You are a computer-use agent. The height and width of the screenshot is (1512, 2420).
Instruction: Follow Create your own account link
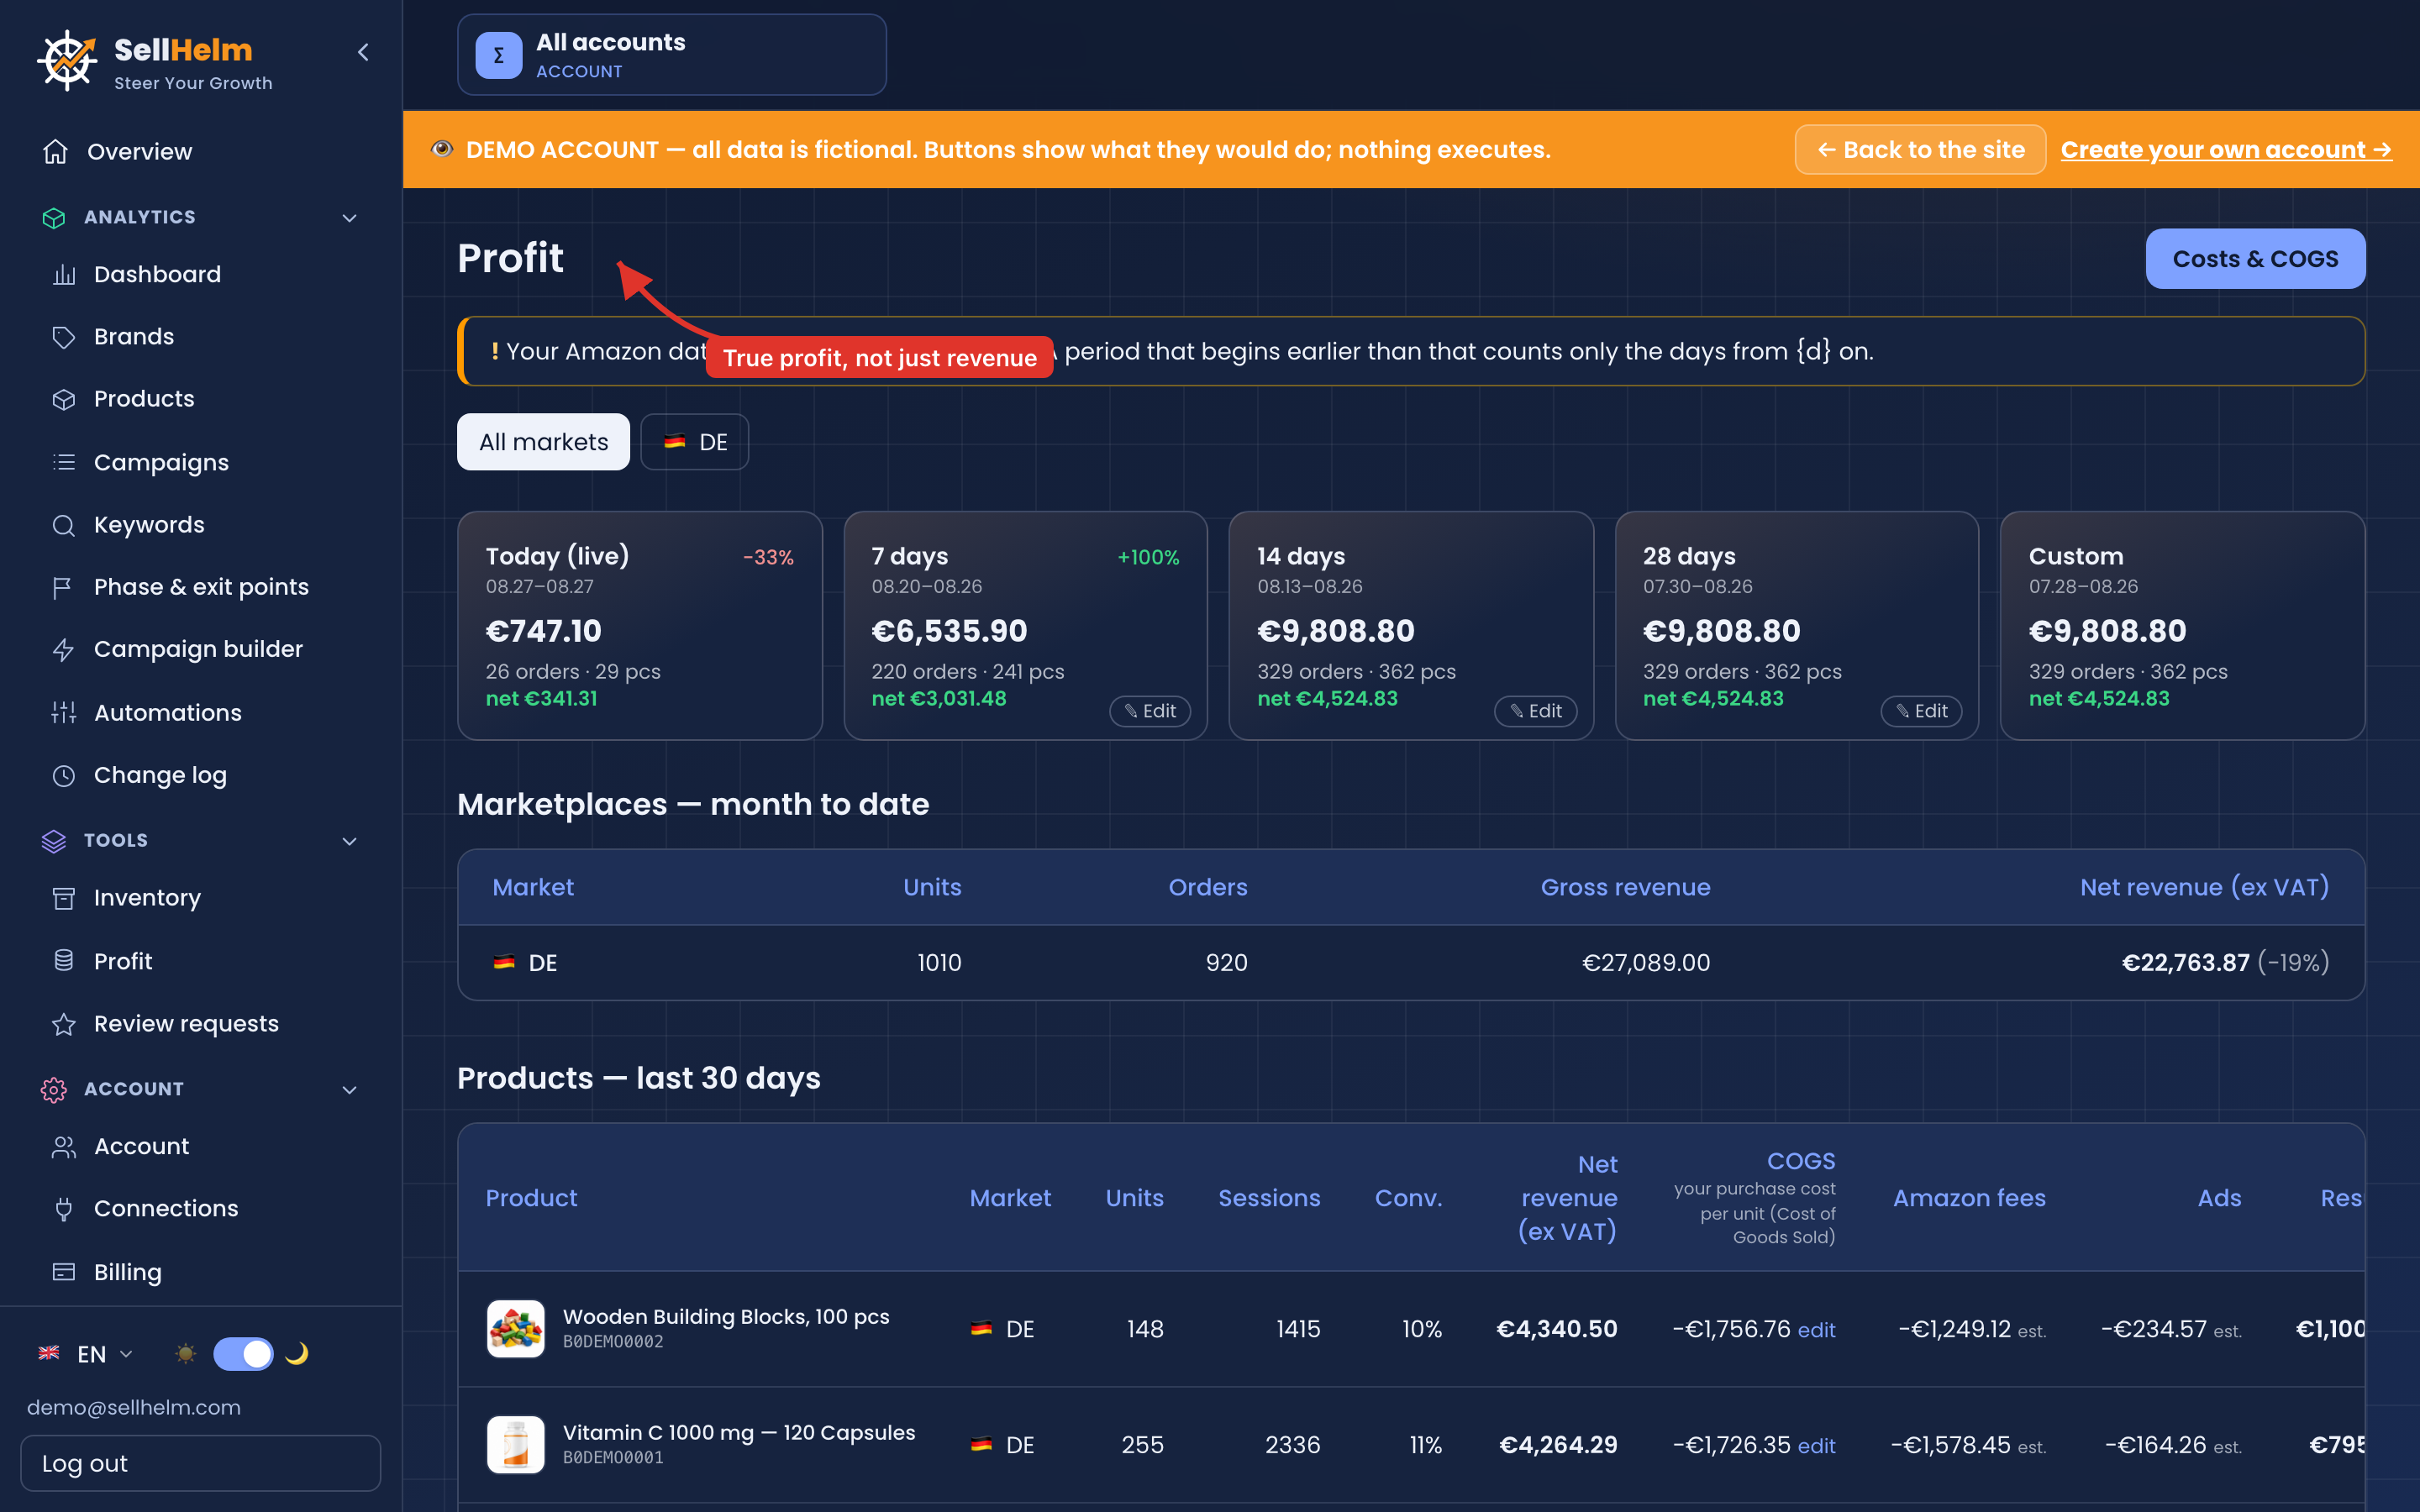2226,150
